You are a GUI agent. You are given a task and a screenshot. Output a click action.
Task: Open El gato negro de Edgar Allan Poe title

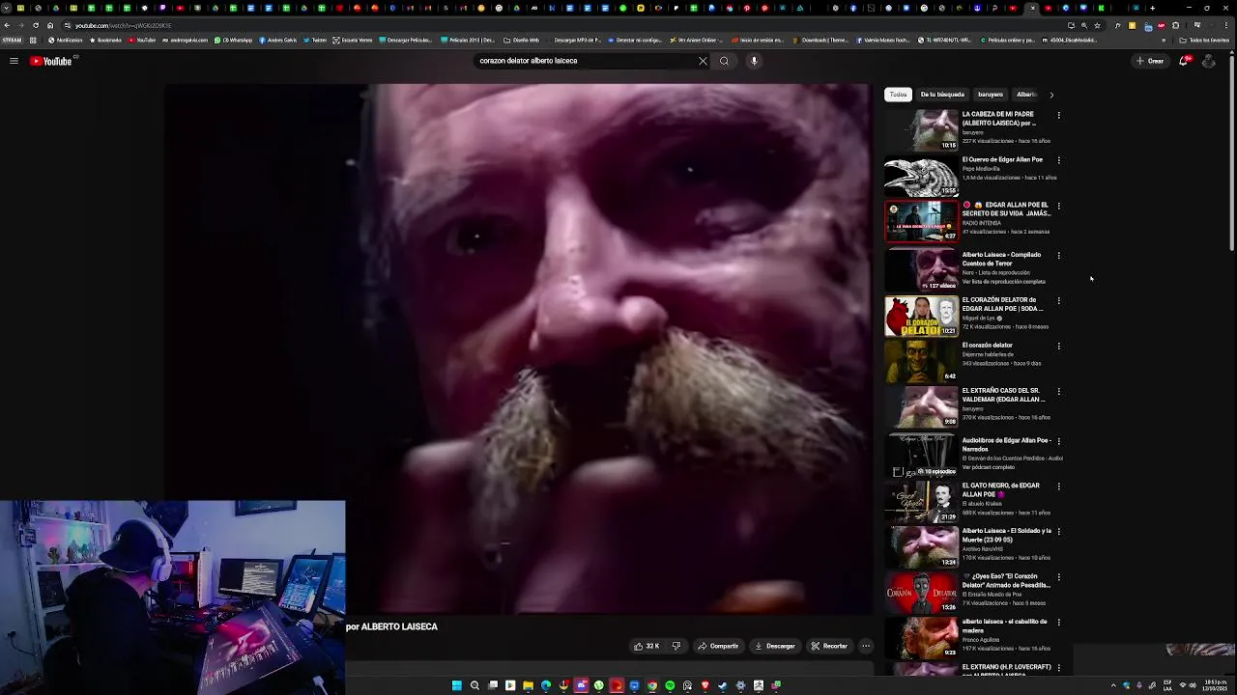pyautogui.click(x=1000, y=489)
